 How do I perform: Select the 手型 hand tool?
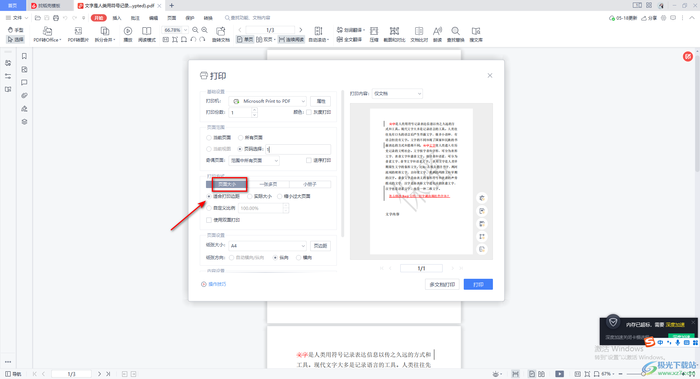16,30
